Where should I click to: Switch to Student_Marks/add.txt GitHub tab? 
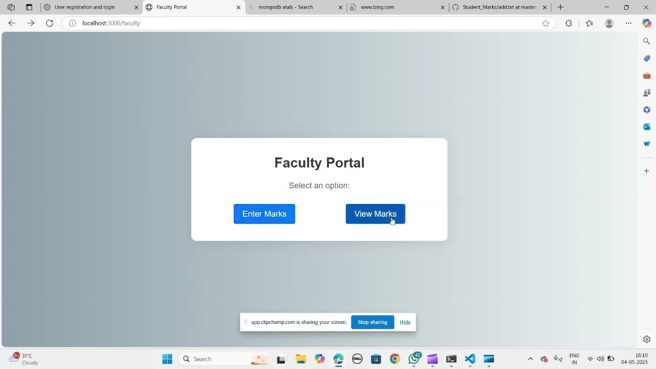pyautogui.click(x=499, y=7)
